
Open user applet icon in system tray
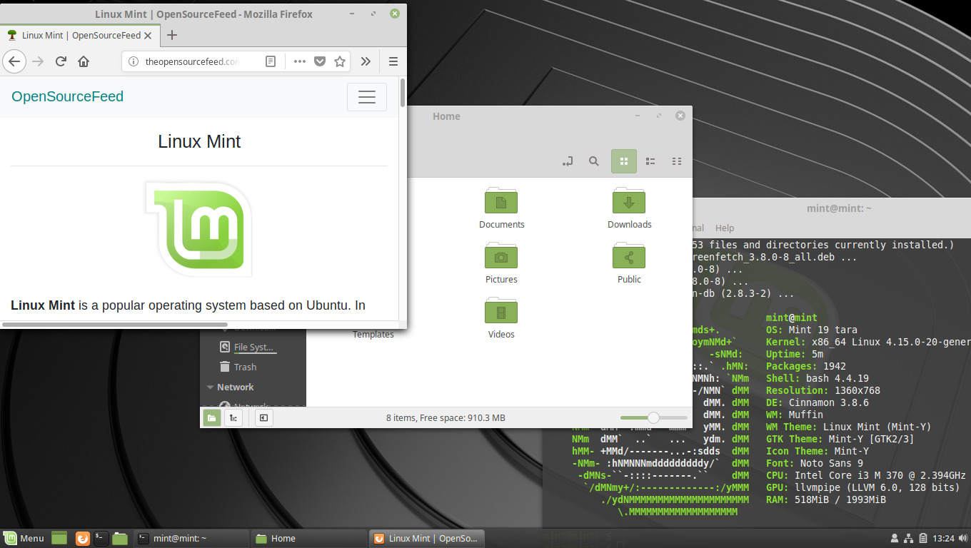pos(895,538)
